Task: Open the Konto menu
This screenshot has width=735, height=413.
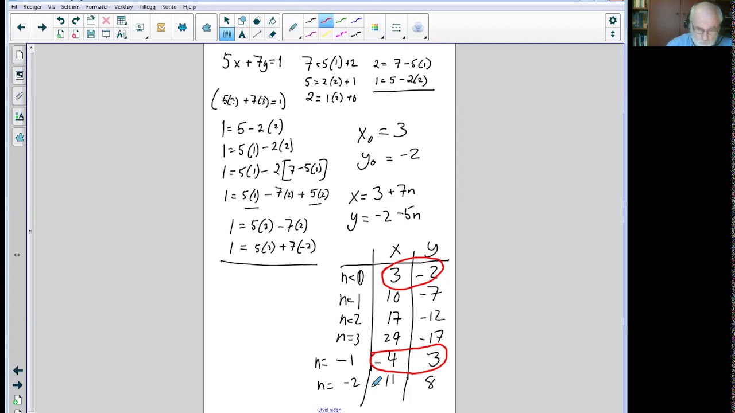Action: point(169,7)
